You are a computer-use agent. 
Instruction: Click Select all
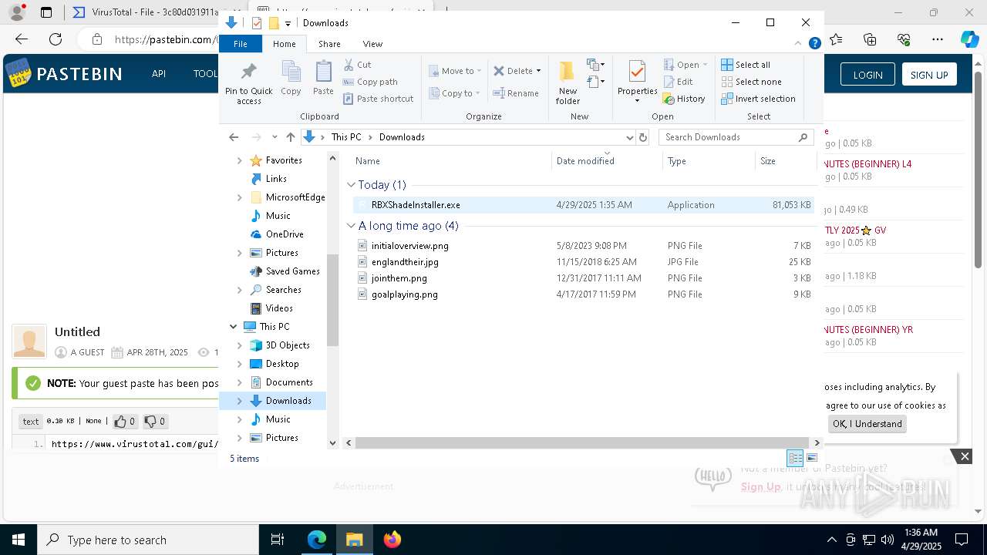pyautogui.click(x=746, y=65)
